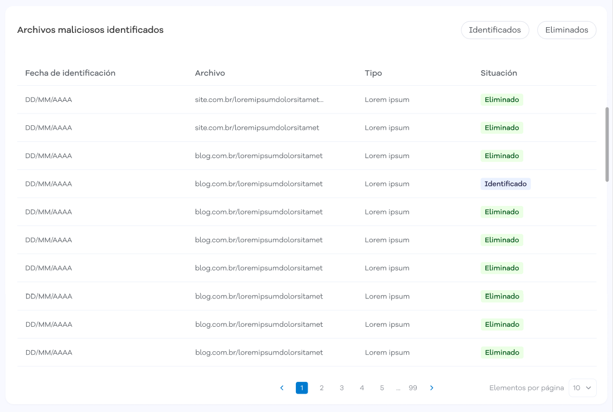Go to page 3
Screen dimensions: 613x412
[342, 388]
